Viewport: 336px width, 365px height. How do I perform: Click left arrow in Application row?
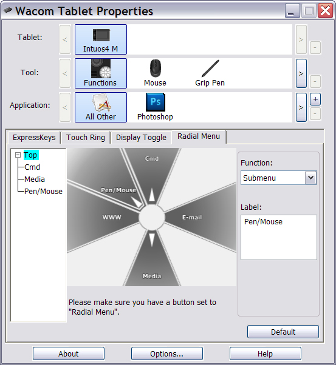point(65,107)
